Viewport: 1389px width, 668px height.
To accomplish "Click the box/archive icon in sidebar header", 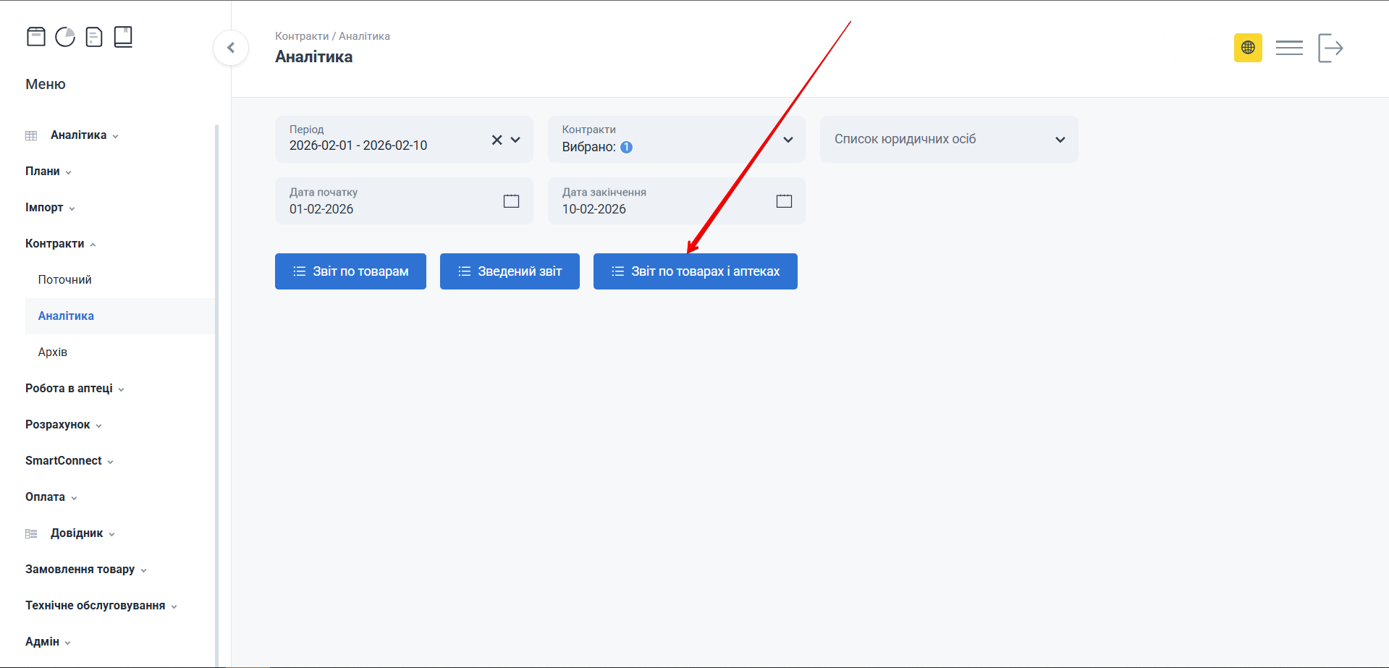I will click(35, 37).
